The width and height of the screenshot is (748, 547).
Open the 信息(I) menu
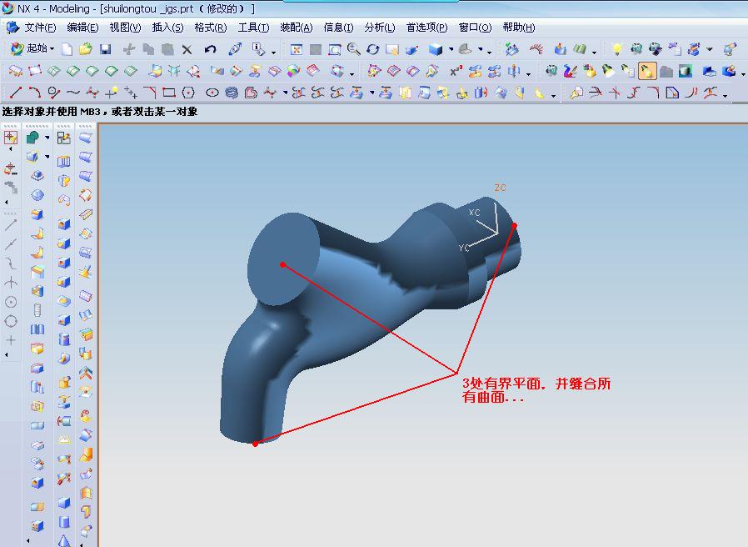(x=338, y=28)
